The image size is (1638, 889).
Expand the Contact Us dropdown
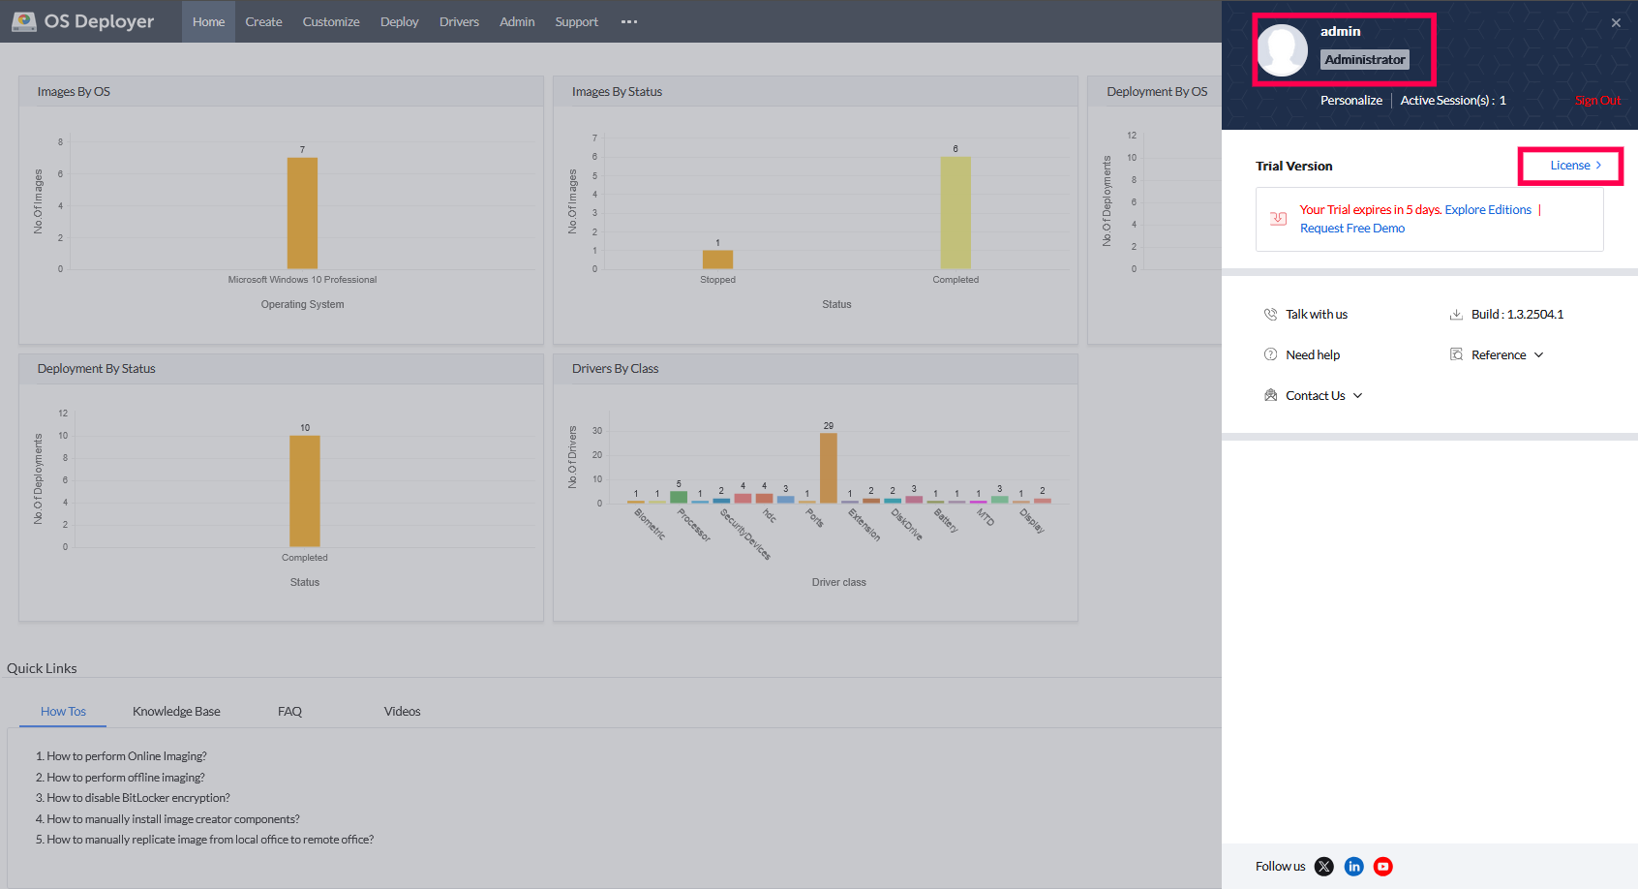pos(1357,395)
